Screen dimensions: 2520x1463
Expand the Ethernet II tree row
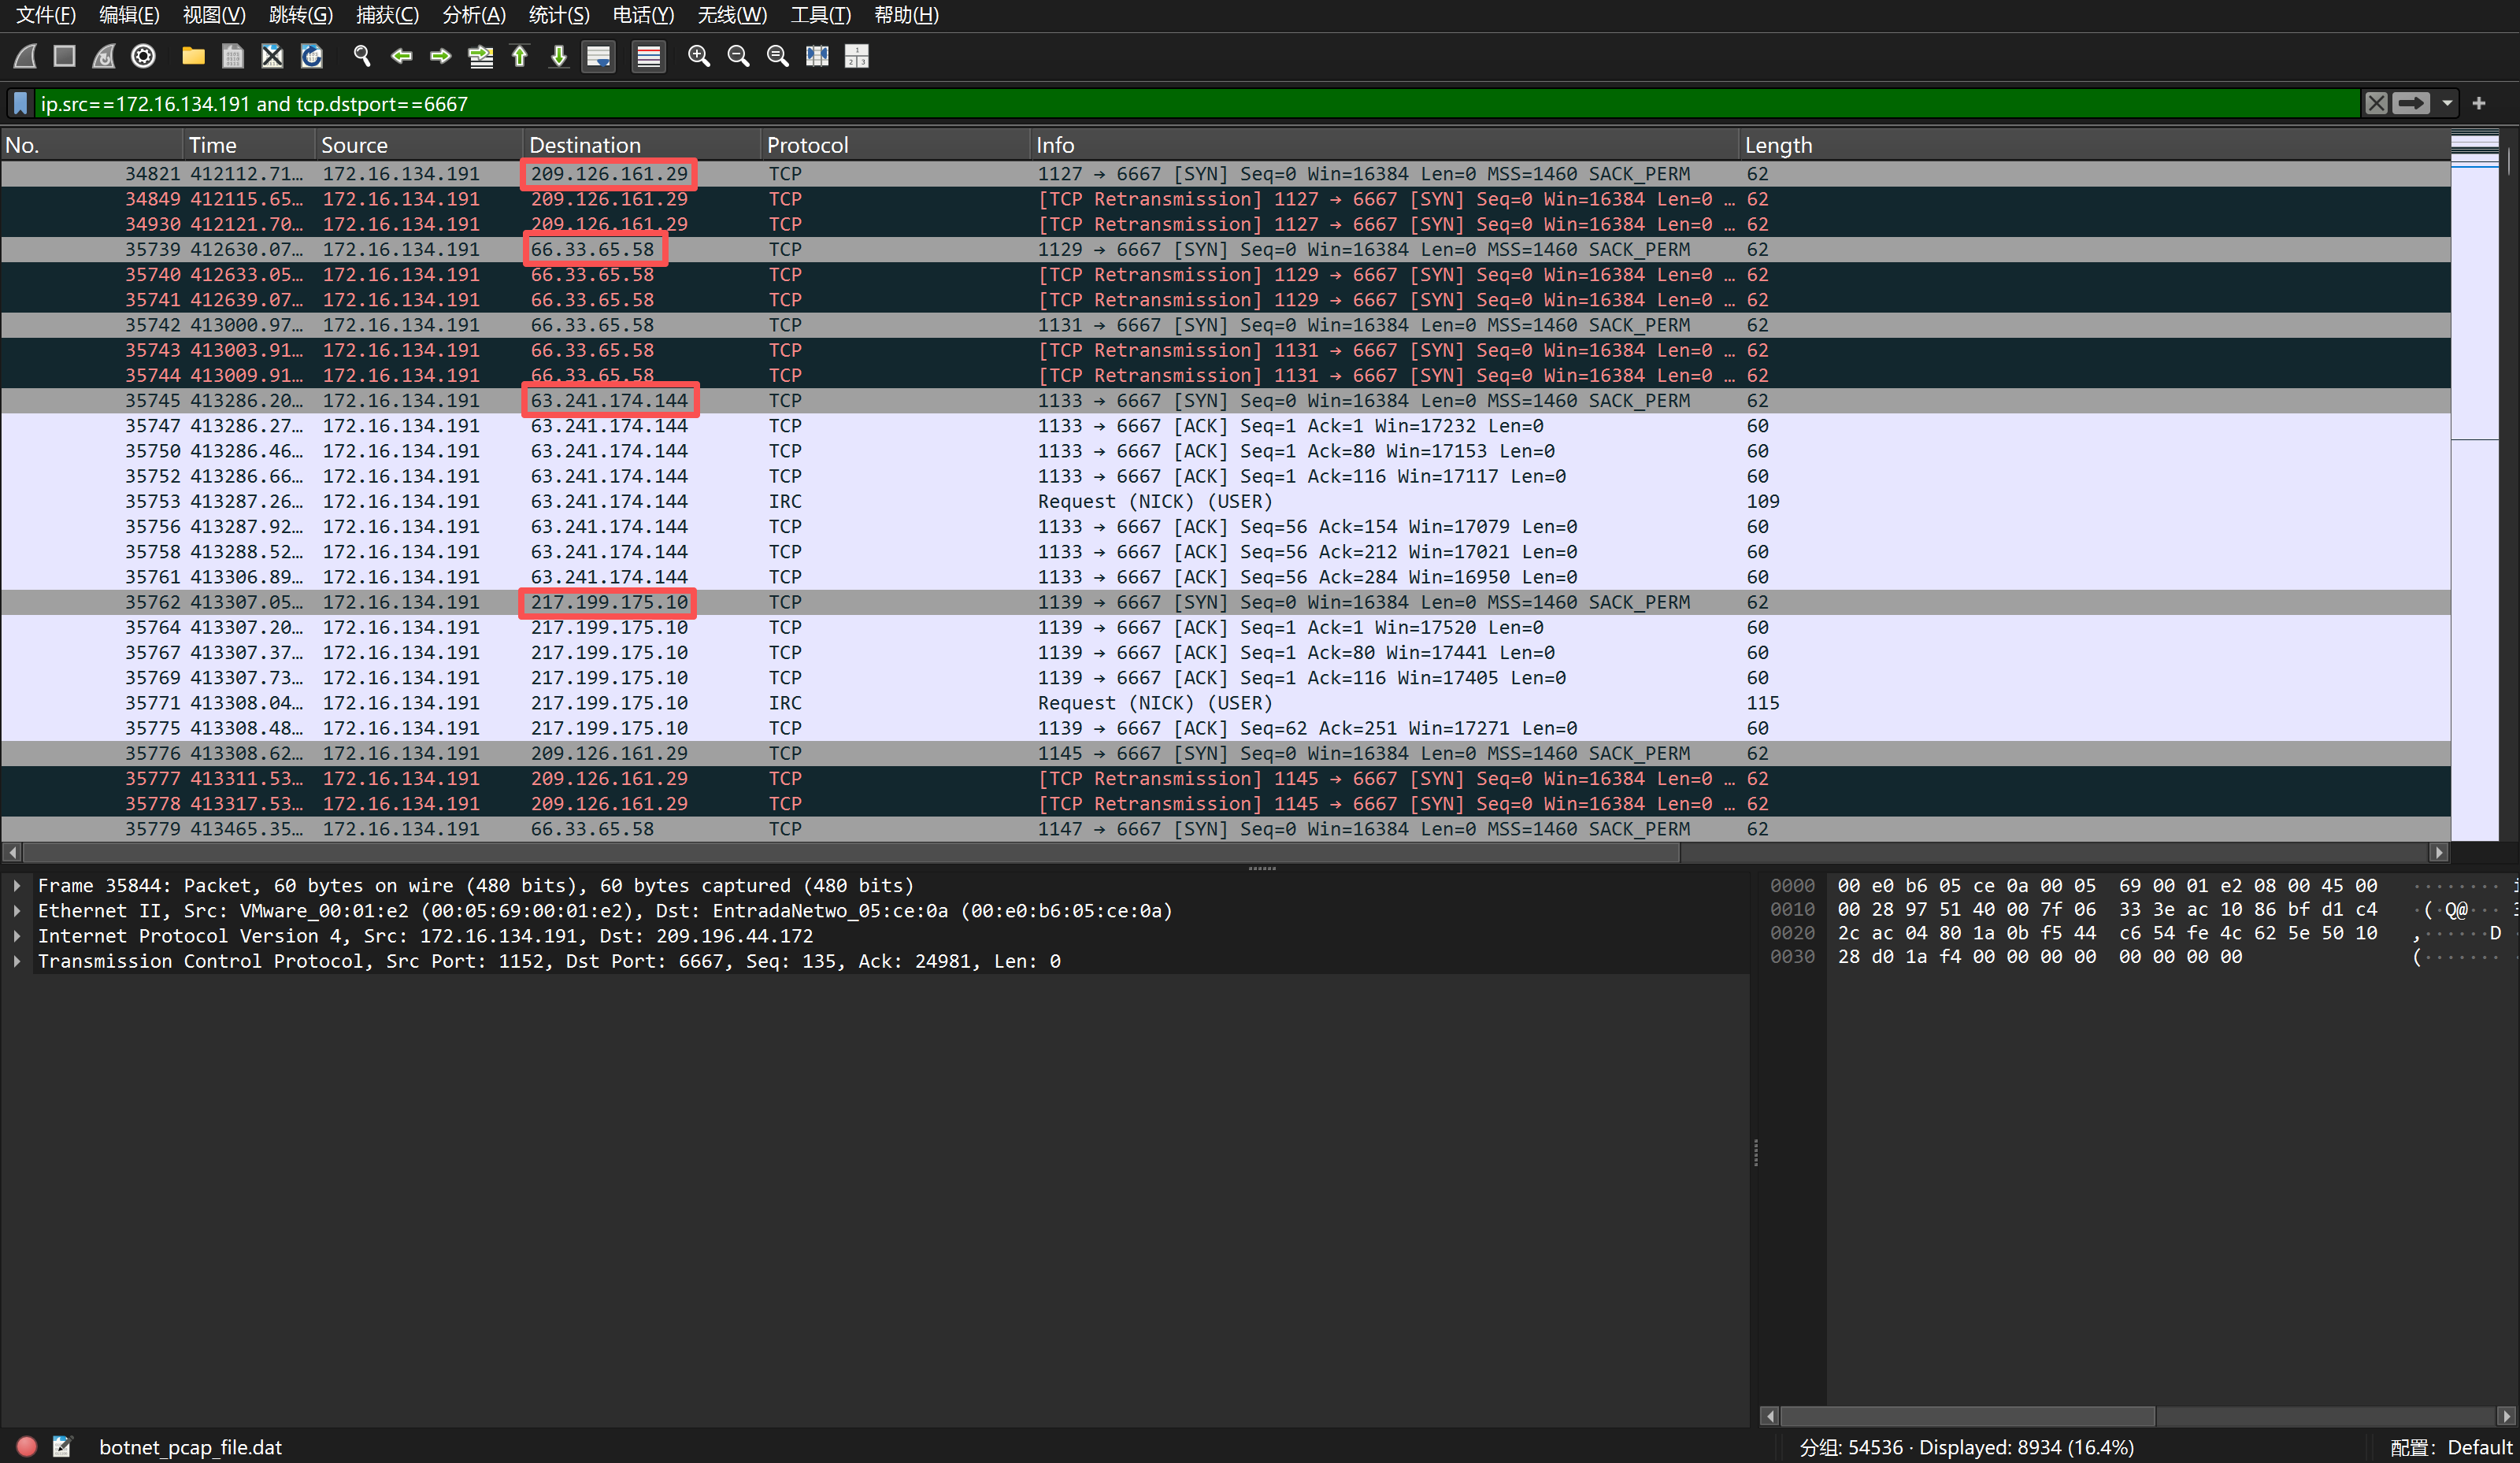[x=17, y=911]
